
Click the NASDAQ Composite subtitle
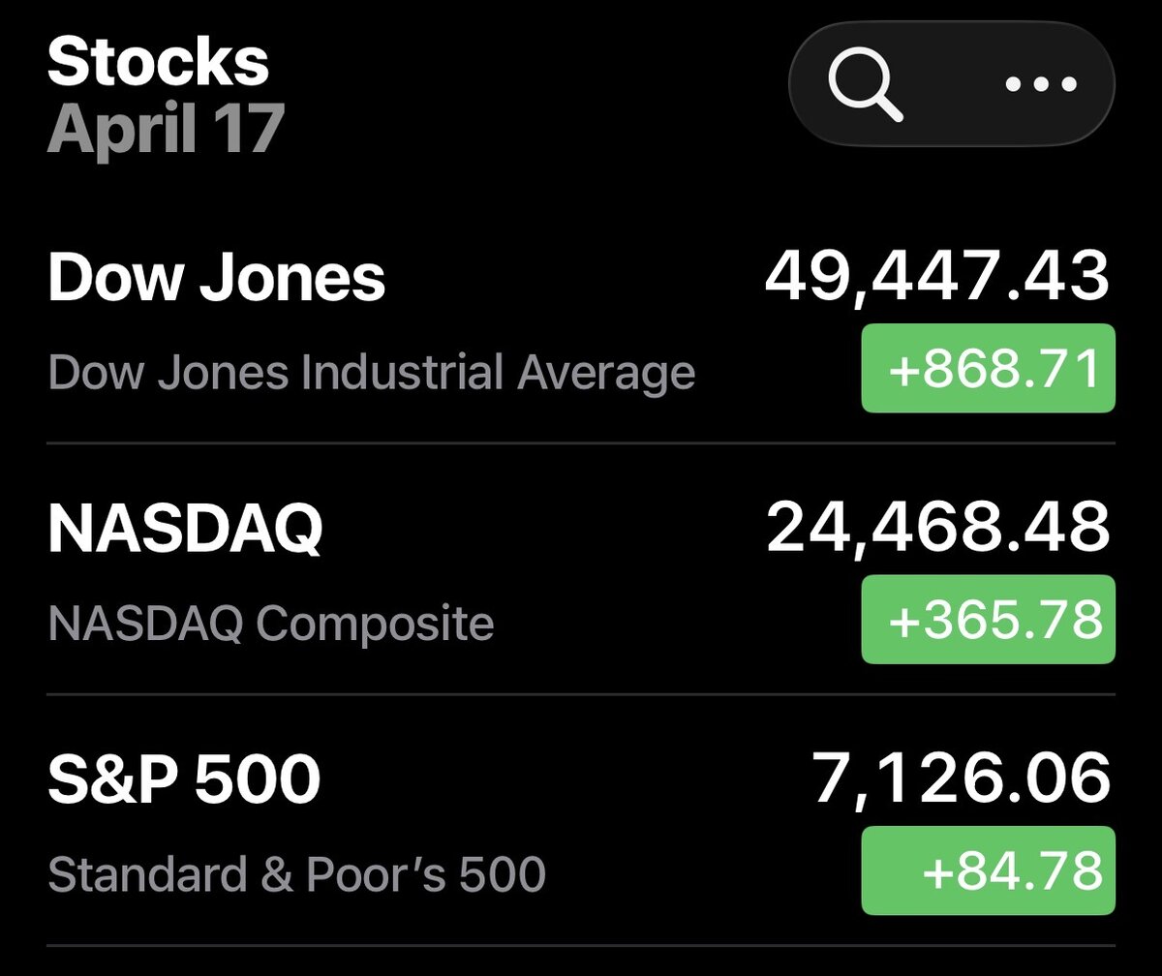pos(271,624)
